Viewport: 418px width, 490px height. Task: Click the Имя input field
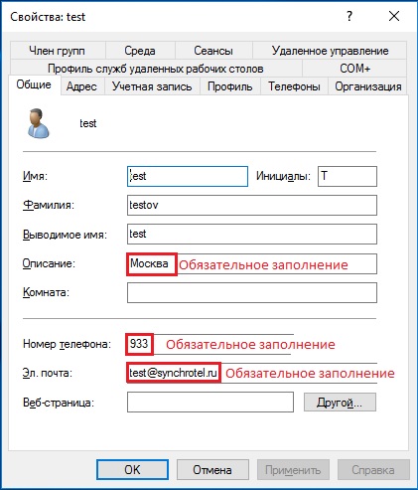point(188,176)
